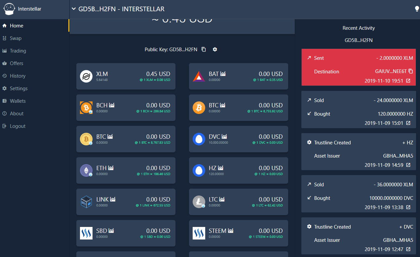Open the chart icon next to ETH

tap(111, 168)
